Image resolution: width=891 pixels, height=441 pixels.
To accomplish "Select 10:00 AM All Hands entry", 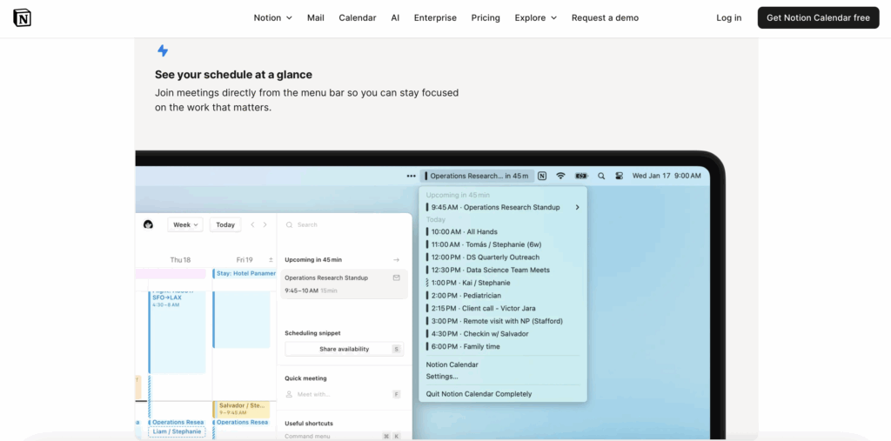I will tap(503, 232).
